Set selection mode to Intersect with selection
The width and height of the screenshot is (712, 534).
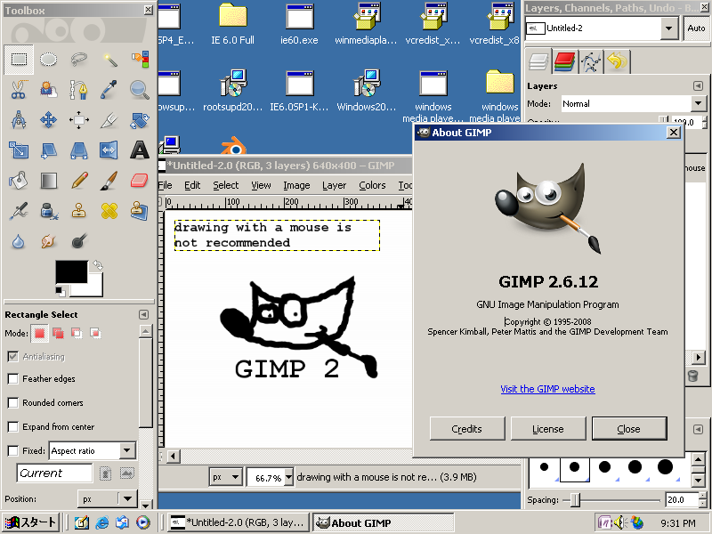(95, 334)
